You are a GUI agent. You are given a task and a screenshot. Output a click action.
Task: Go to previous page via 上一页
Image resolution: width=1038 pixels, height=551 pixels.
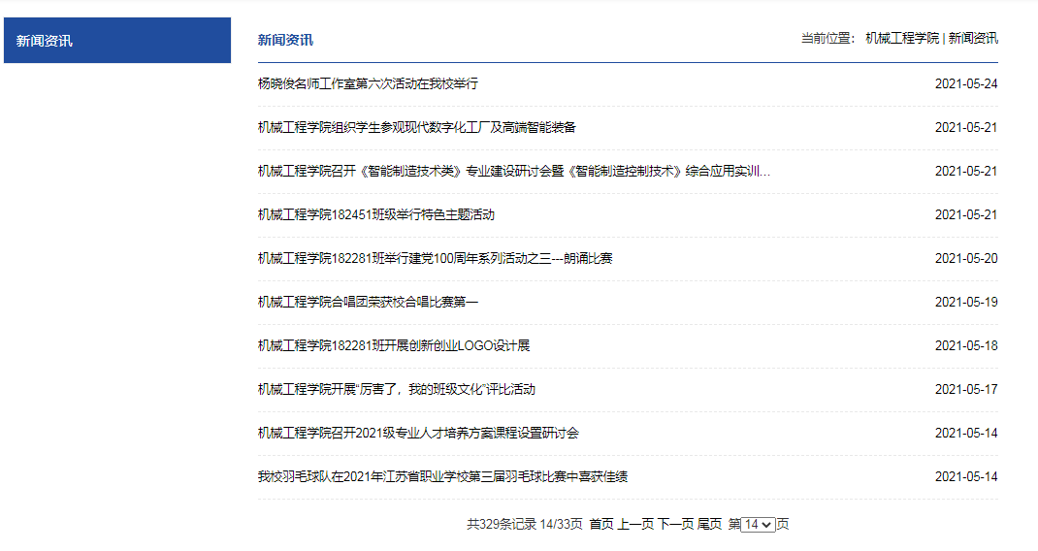[x=635, y=524]
